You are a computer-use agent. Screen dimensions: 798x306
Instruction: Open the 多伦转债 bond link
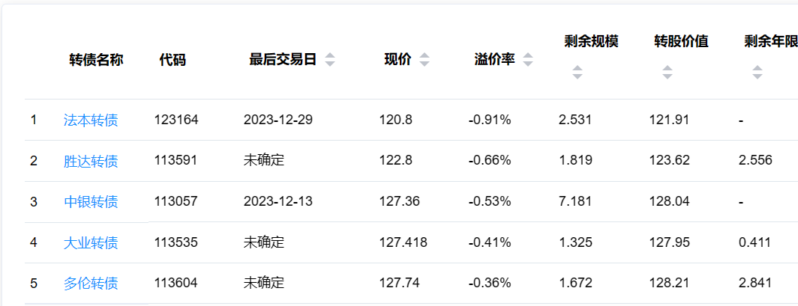pyautogui.click(x=91, y=283)
